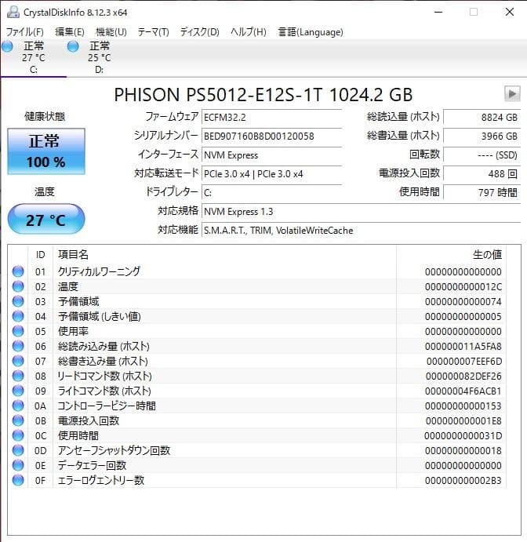This screenshot has width=527, height=542.
Task: Click total host reads value 8824 GB
Action: 482,117
